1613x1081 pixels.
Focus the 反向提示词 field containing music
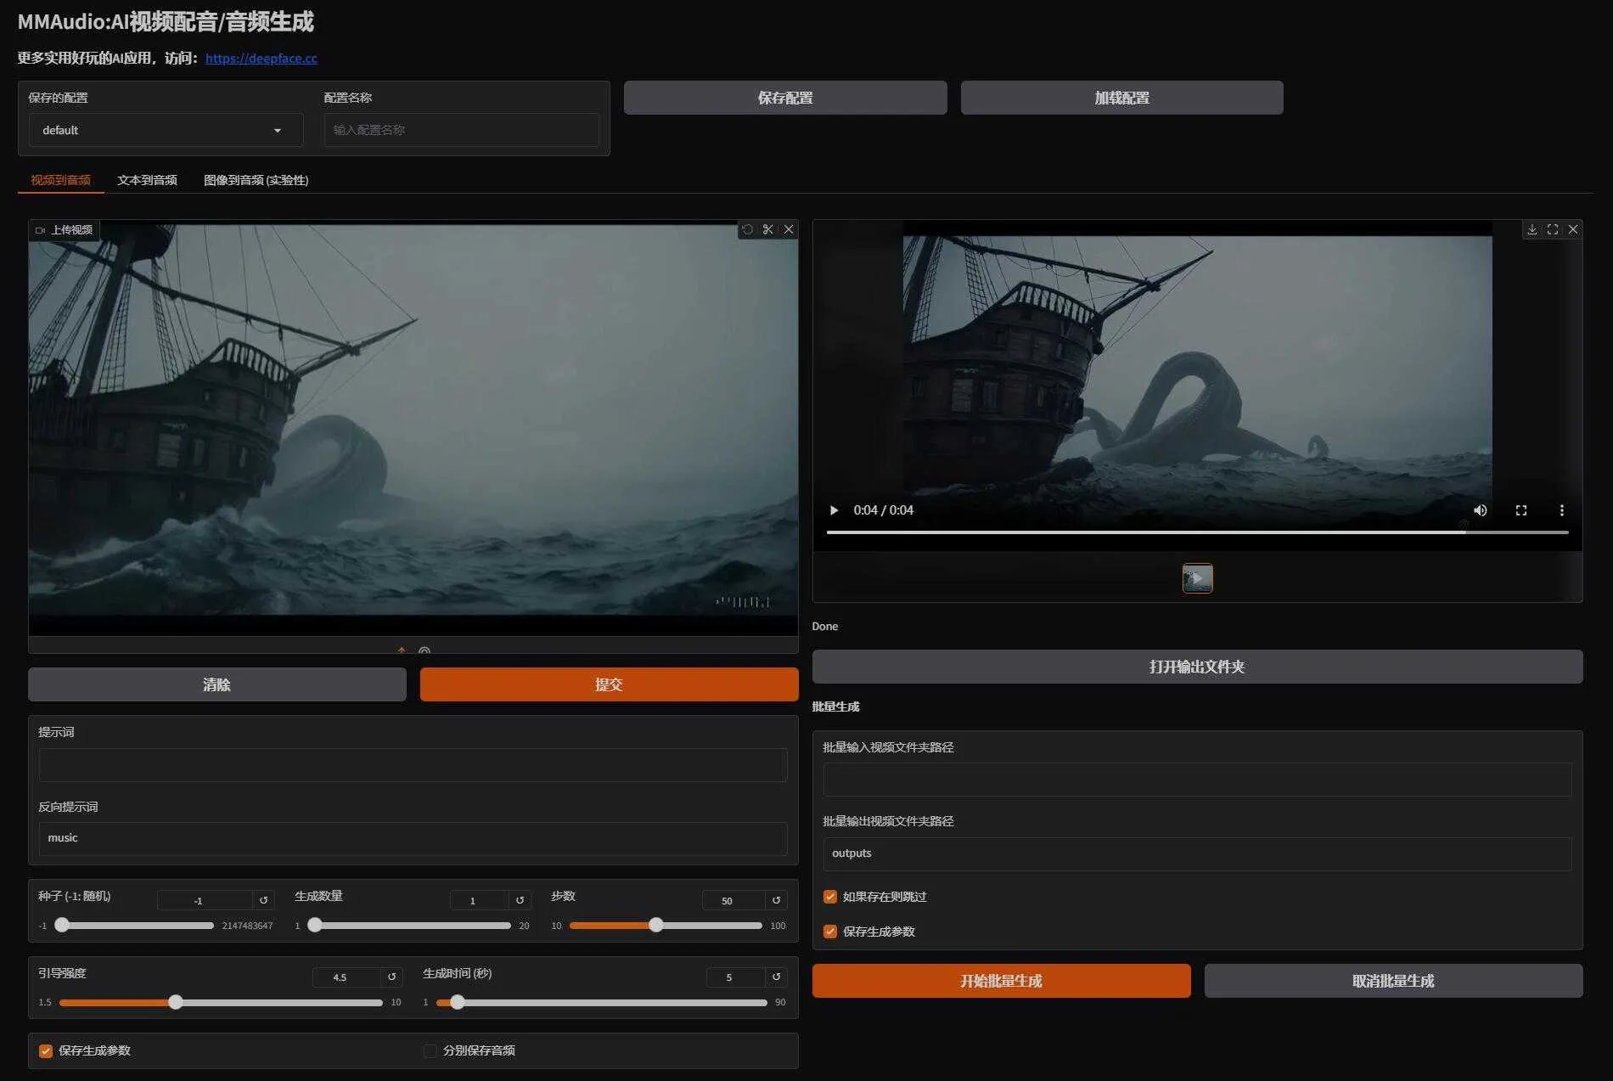[413, 838]
